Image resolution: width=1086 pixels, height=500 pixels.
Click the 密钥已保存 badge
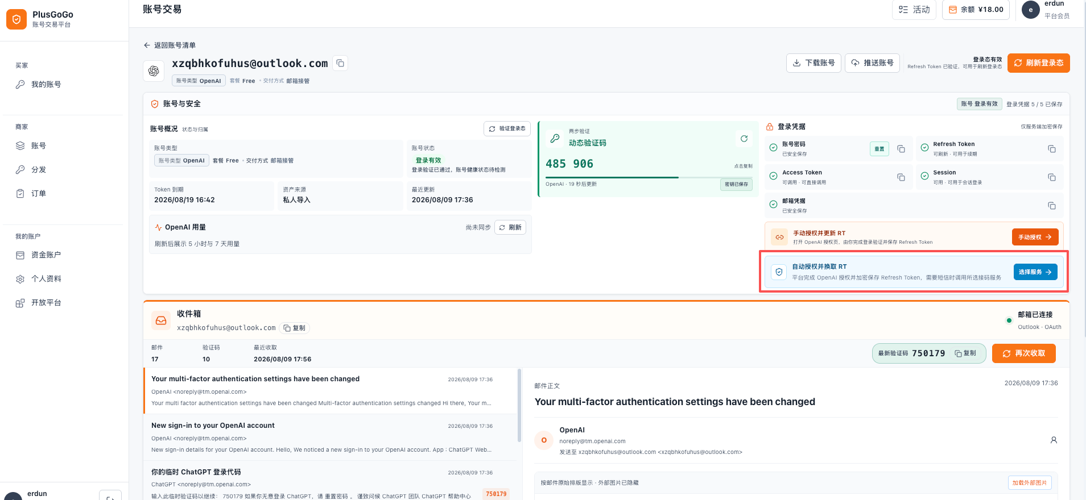coord(736,184)
